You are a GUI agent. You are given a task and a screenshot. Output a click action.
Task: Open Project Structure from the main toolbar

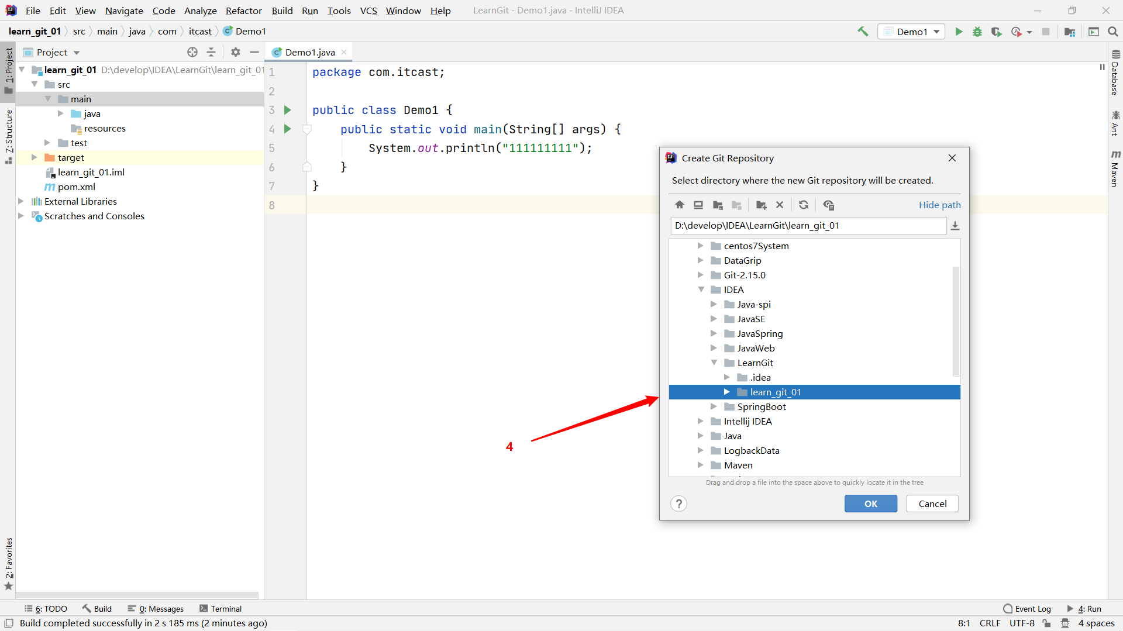1070,32
